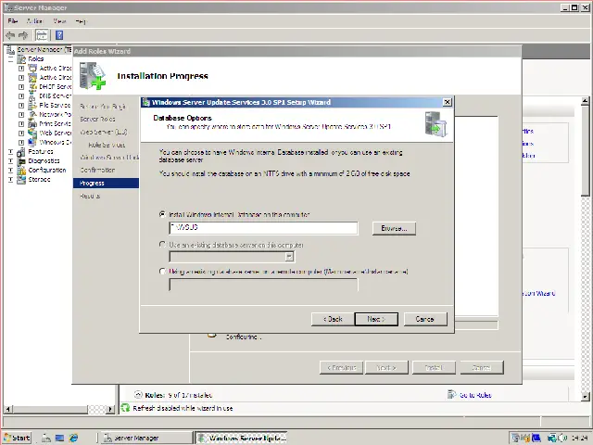Expand the File Services tree node
593x445 pixels.
[x=21, y=105]
